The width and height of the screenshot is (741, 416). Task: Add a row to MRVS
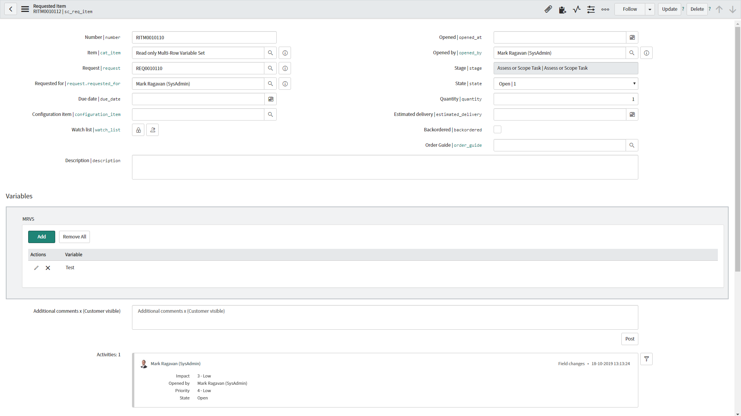[42, 237]
